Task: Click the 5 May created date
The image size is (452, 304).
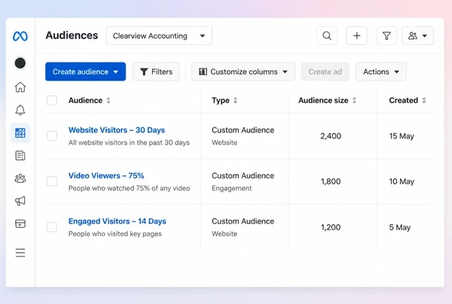Action: click(x=400, y=227)
